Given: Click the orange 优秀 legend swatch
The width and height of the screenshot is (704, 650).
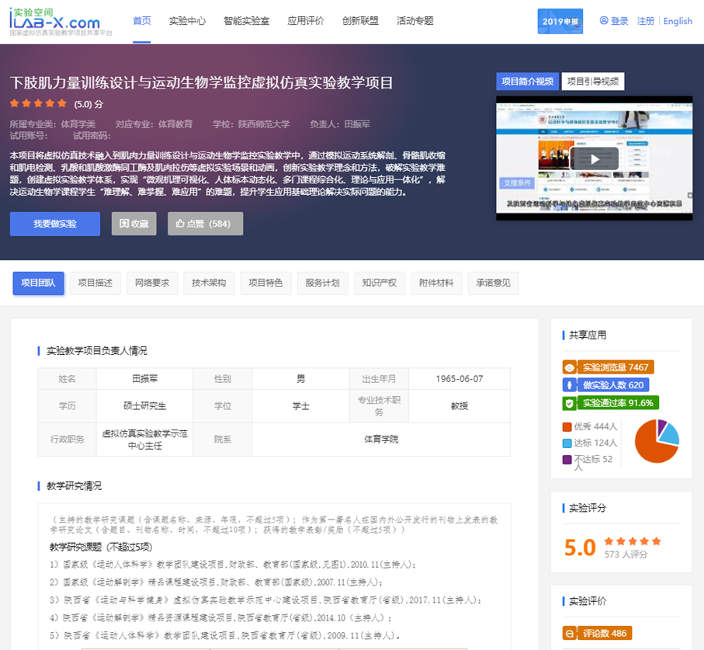Looking at the screenshot, I should (x=567, y=426).
